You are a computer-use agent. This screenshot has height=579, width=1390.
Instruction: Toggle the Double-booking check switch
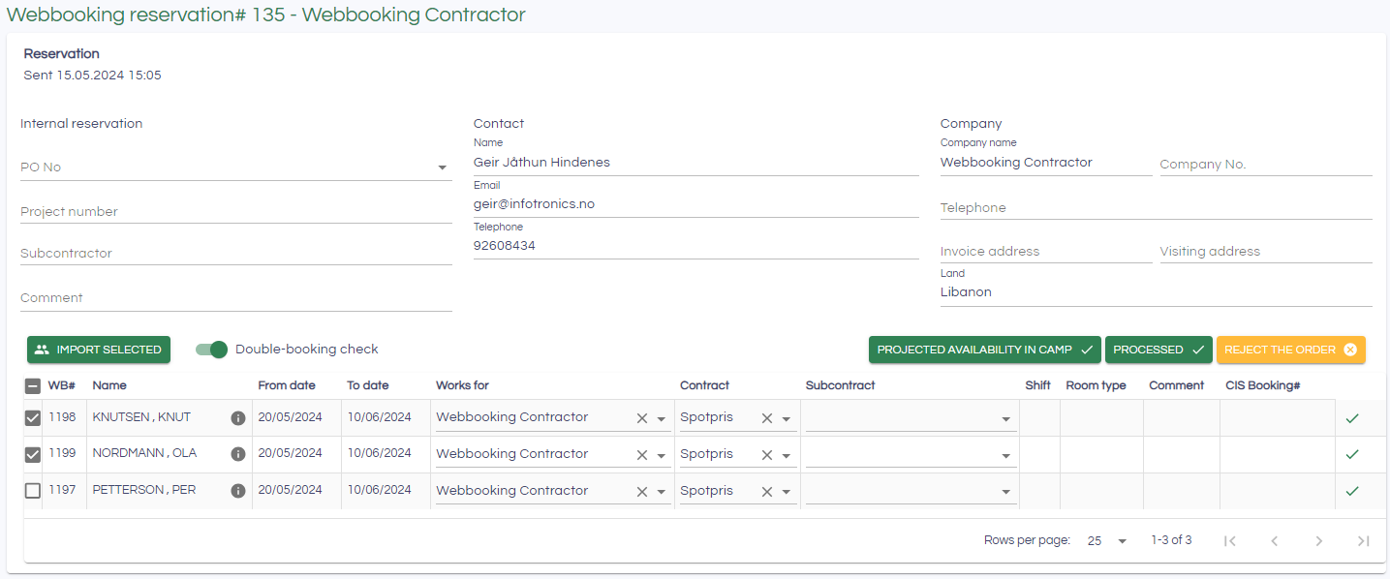211,350
